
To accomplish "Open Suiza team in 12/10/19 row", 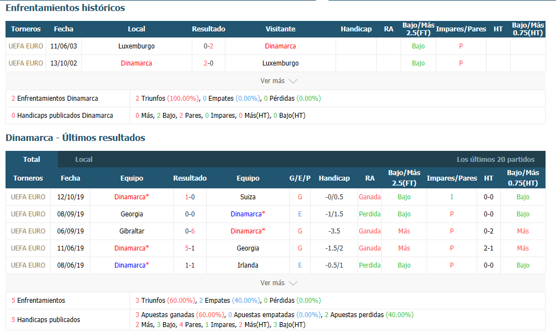I will [248, 197].
